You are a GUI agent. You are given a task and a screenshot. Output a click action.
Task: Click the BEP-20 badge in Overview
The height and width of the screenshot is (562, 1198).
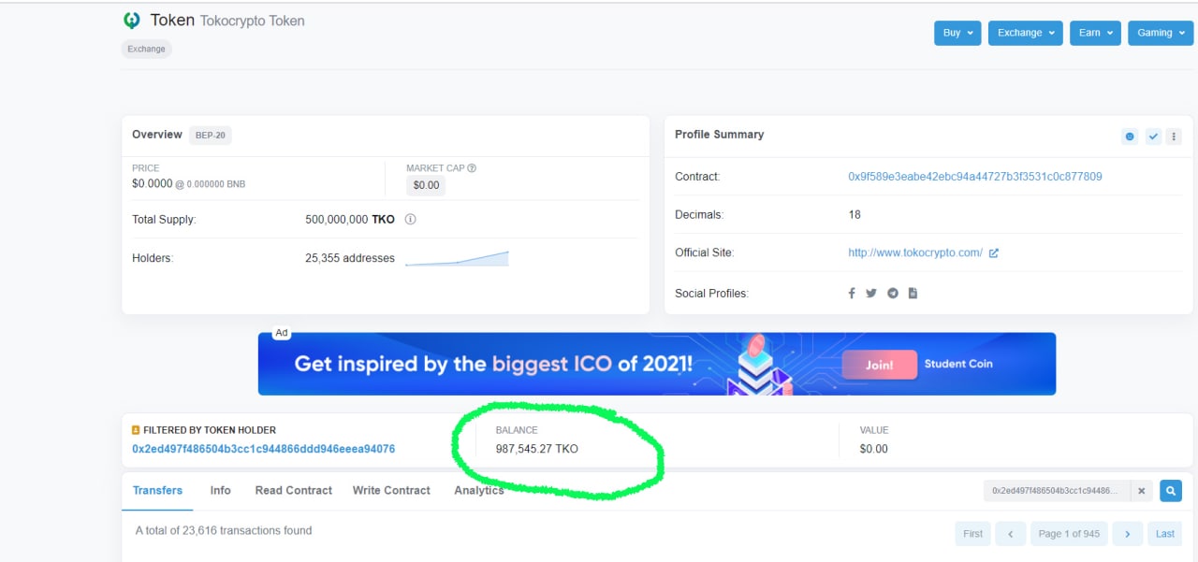point(210,135)
